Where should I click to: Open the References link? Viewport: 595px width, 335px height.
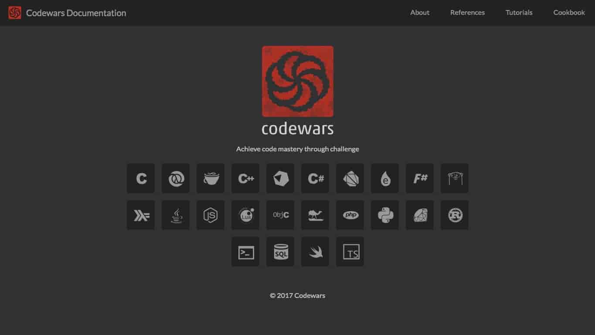coord(467,13)
